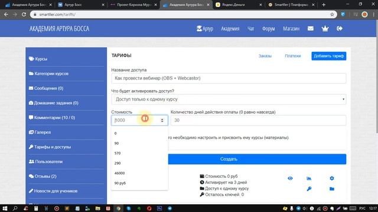Image resolution: width=378 pixels, height=212 pixels.
Task: Open Комментарии (10 / 0) sidebar item
Action: [52, 118]
